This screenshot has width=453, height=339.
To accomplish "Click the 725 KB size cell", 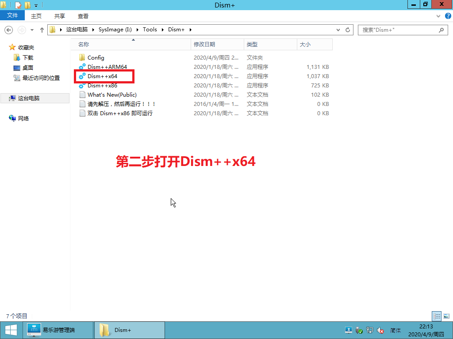I will [x=320, y=85].
